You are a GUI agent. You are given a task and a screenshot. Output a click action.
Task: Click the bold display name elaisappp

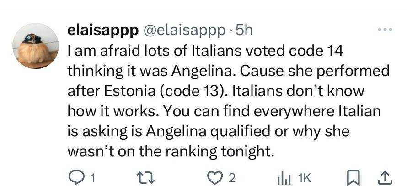coord(103,30)
